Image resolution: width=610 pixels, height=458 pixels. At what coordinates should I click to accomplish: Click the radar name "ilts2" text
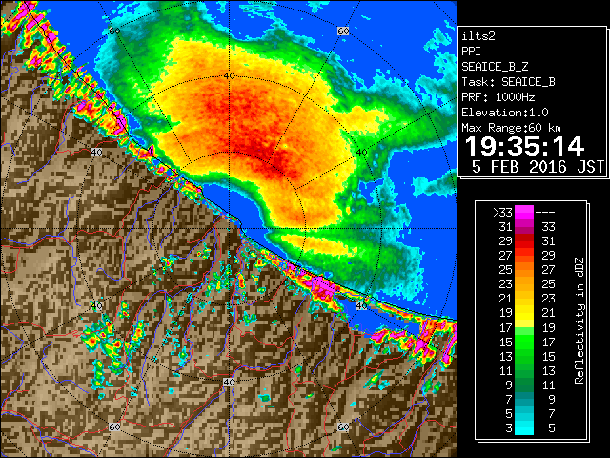(x=478, y=36)
